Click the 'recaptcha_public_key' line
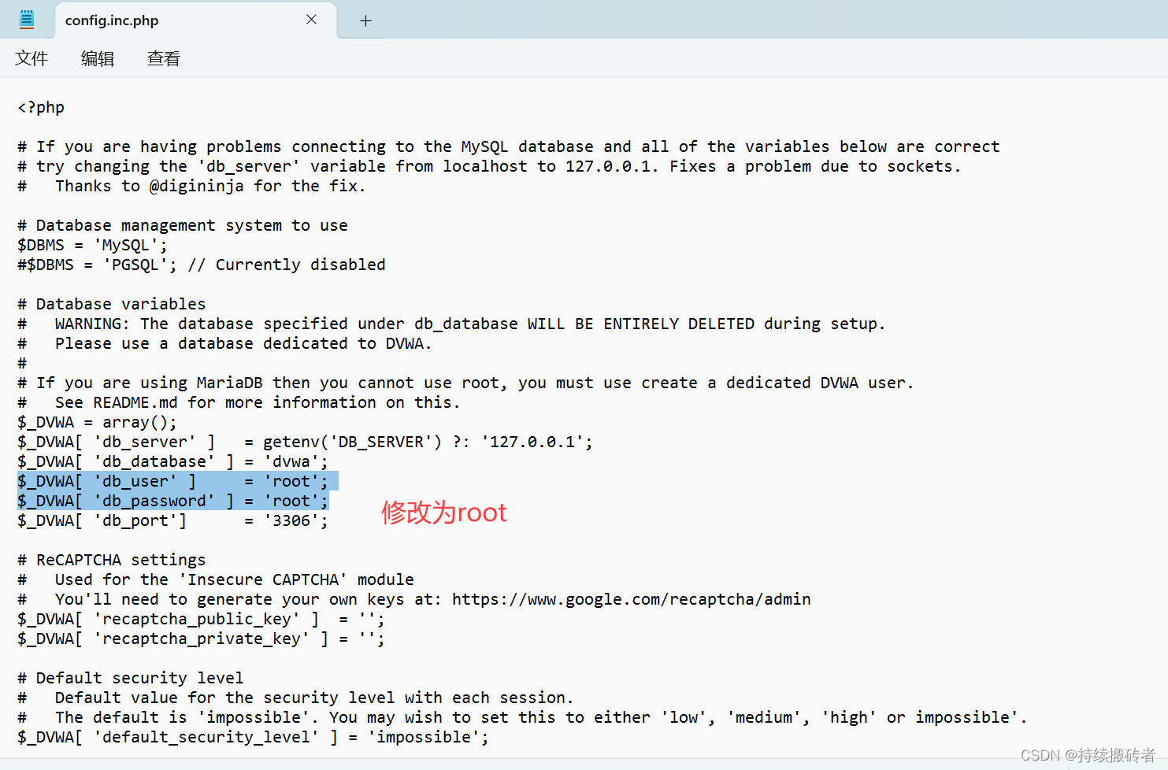 click(x=201, y=619)
